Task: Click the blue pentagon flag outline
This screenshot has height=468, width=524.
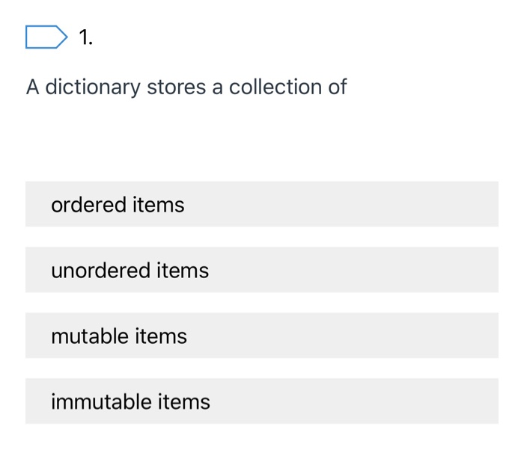Action: 46,37
